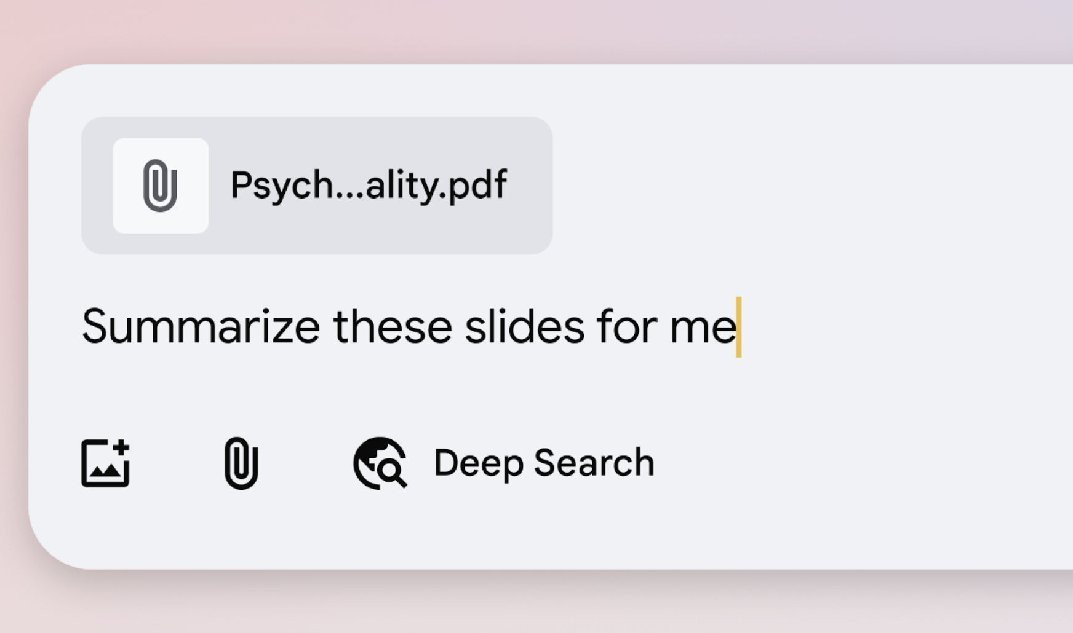Click the word "Summarize" in the prompt
The height and width of the screenshot is (633, 1073).
[x=201, y=327]
